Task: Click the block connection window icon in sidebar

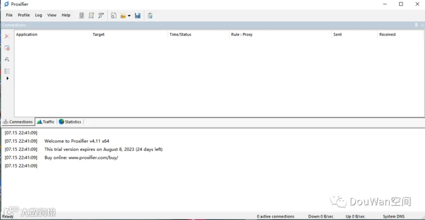Action: click(7, 48)
